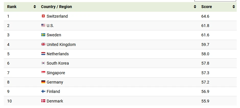
Task: Click the Switzerland flag icon
Action: [x=43, y=16]
